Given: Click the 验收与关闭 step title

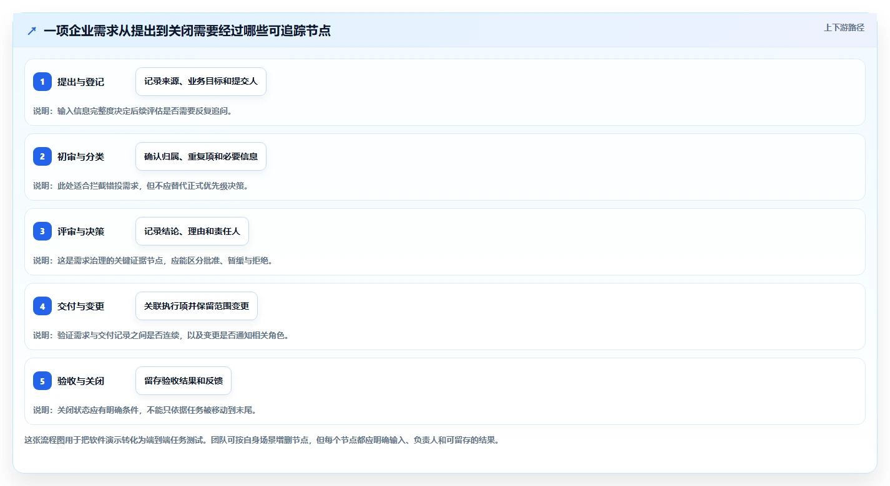Looking at the screenshot, I should (81, 381).
